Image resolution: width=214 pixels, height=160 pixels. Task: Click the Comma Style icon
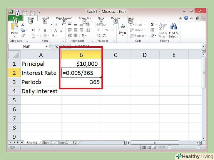pyautogui.click(x=113, y=30)
